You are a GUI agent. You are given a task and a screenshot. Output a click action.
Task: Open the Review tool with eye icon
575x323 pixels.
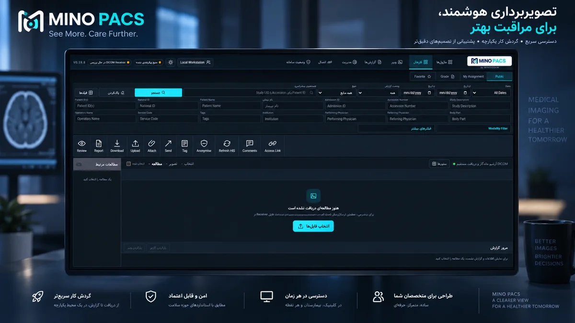point(82,146)
